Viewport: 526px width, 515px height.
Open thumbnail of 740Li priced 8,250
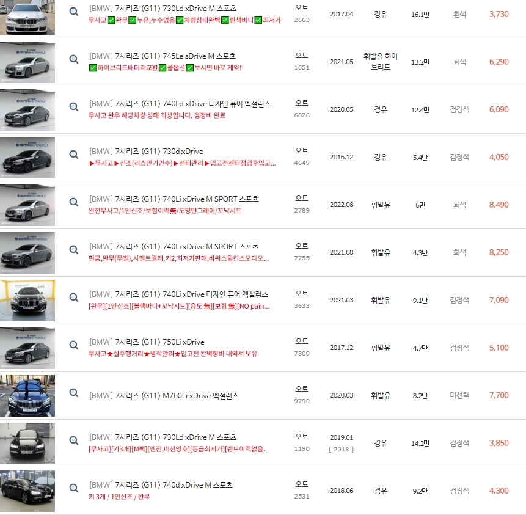[x=27, y=253]
